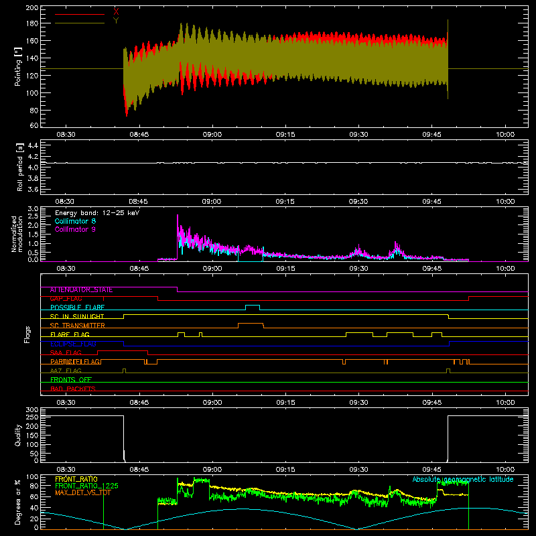This screenshot has width=536, height=536.
Task: Click the ECLIPSE_FLAG label
Action: tap(73, 344)
